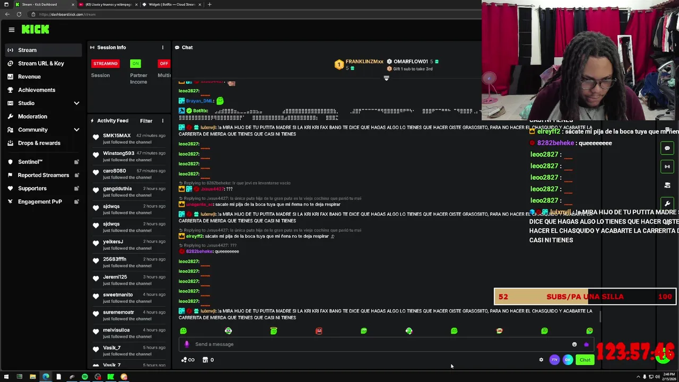Click the brown-haired emote in emote bar

(499, 331)
